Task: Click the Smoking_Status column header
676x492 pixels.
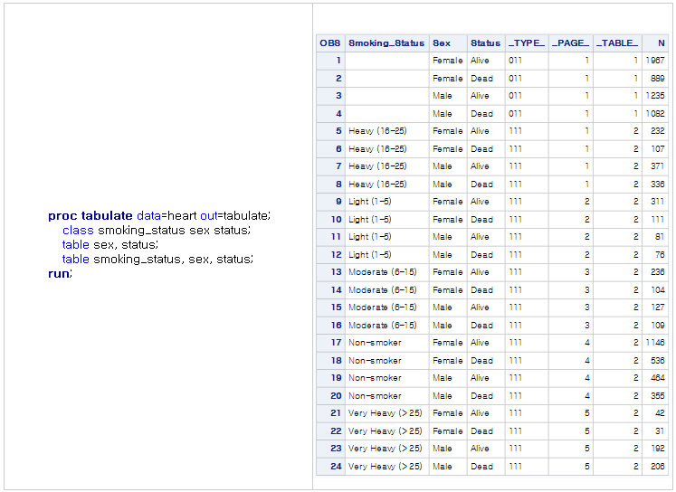Action: (386, 43)
